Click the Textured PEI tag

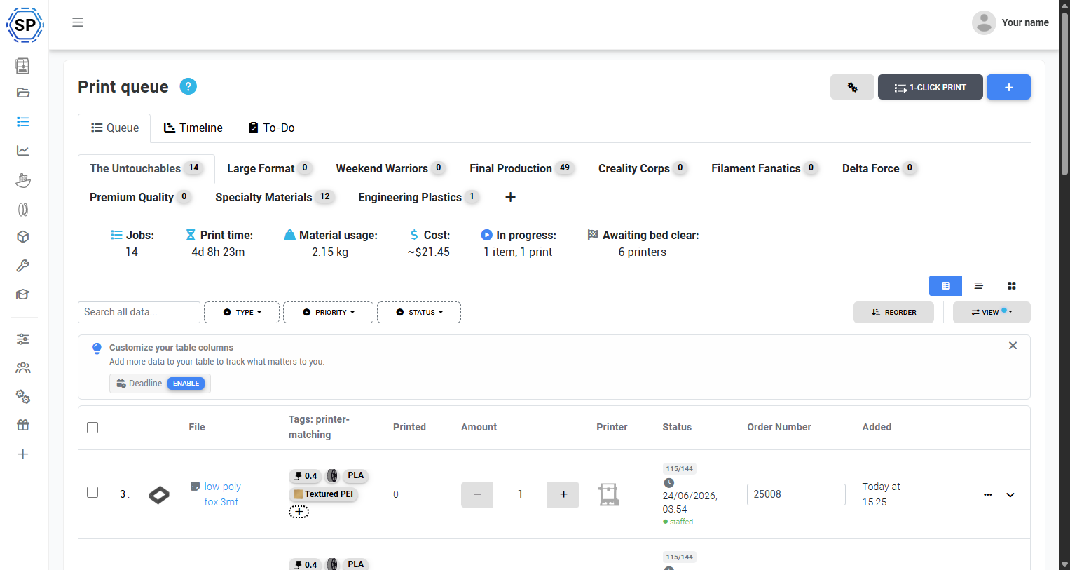324,494
